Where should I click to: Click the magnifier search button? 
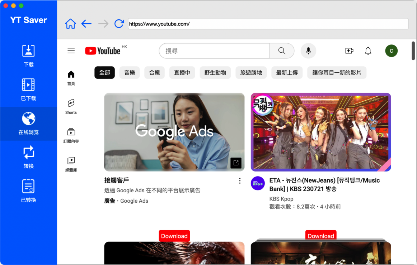(x=282, y=50)
